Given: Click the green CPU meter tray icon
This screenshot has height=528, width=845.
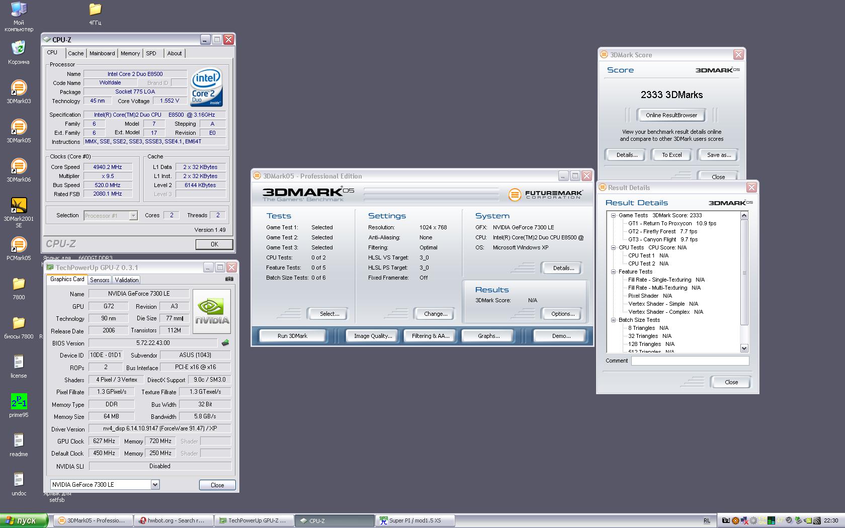Looking at the screenshot, I should [771, 520].
